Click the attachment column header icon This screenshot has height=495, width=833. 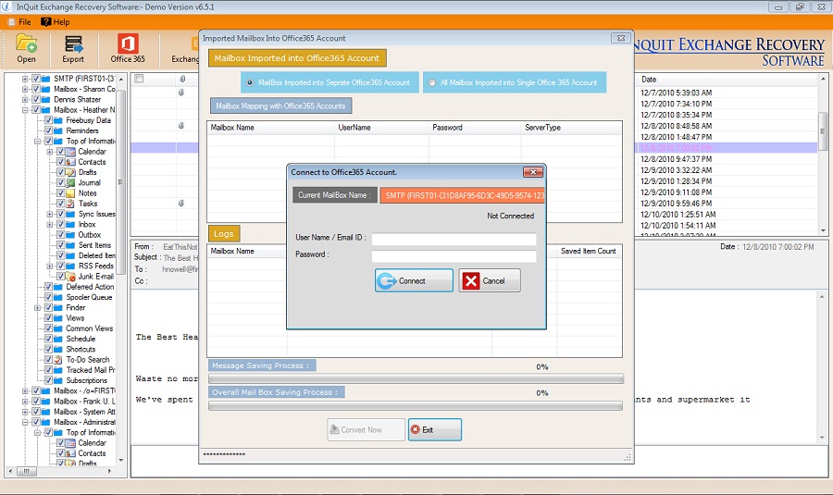pyautogui.click(x=182, y=80)
